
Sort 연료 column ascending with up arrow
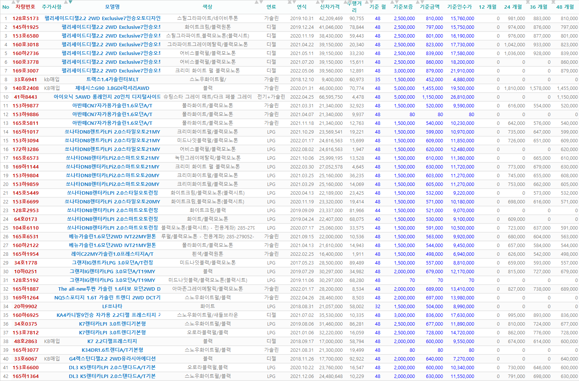coord(257,2)
